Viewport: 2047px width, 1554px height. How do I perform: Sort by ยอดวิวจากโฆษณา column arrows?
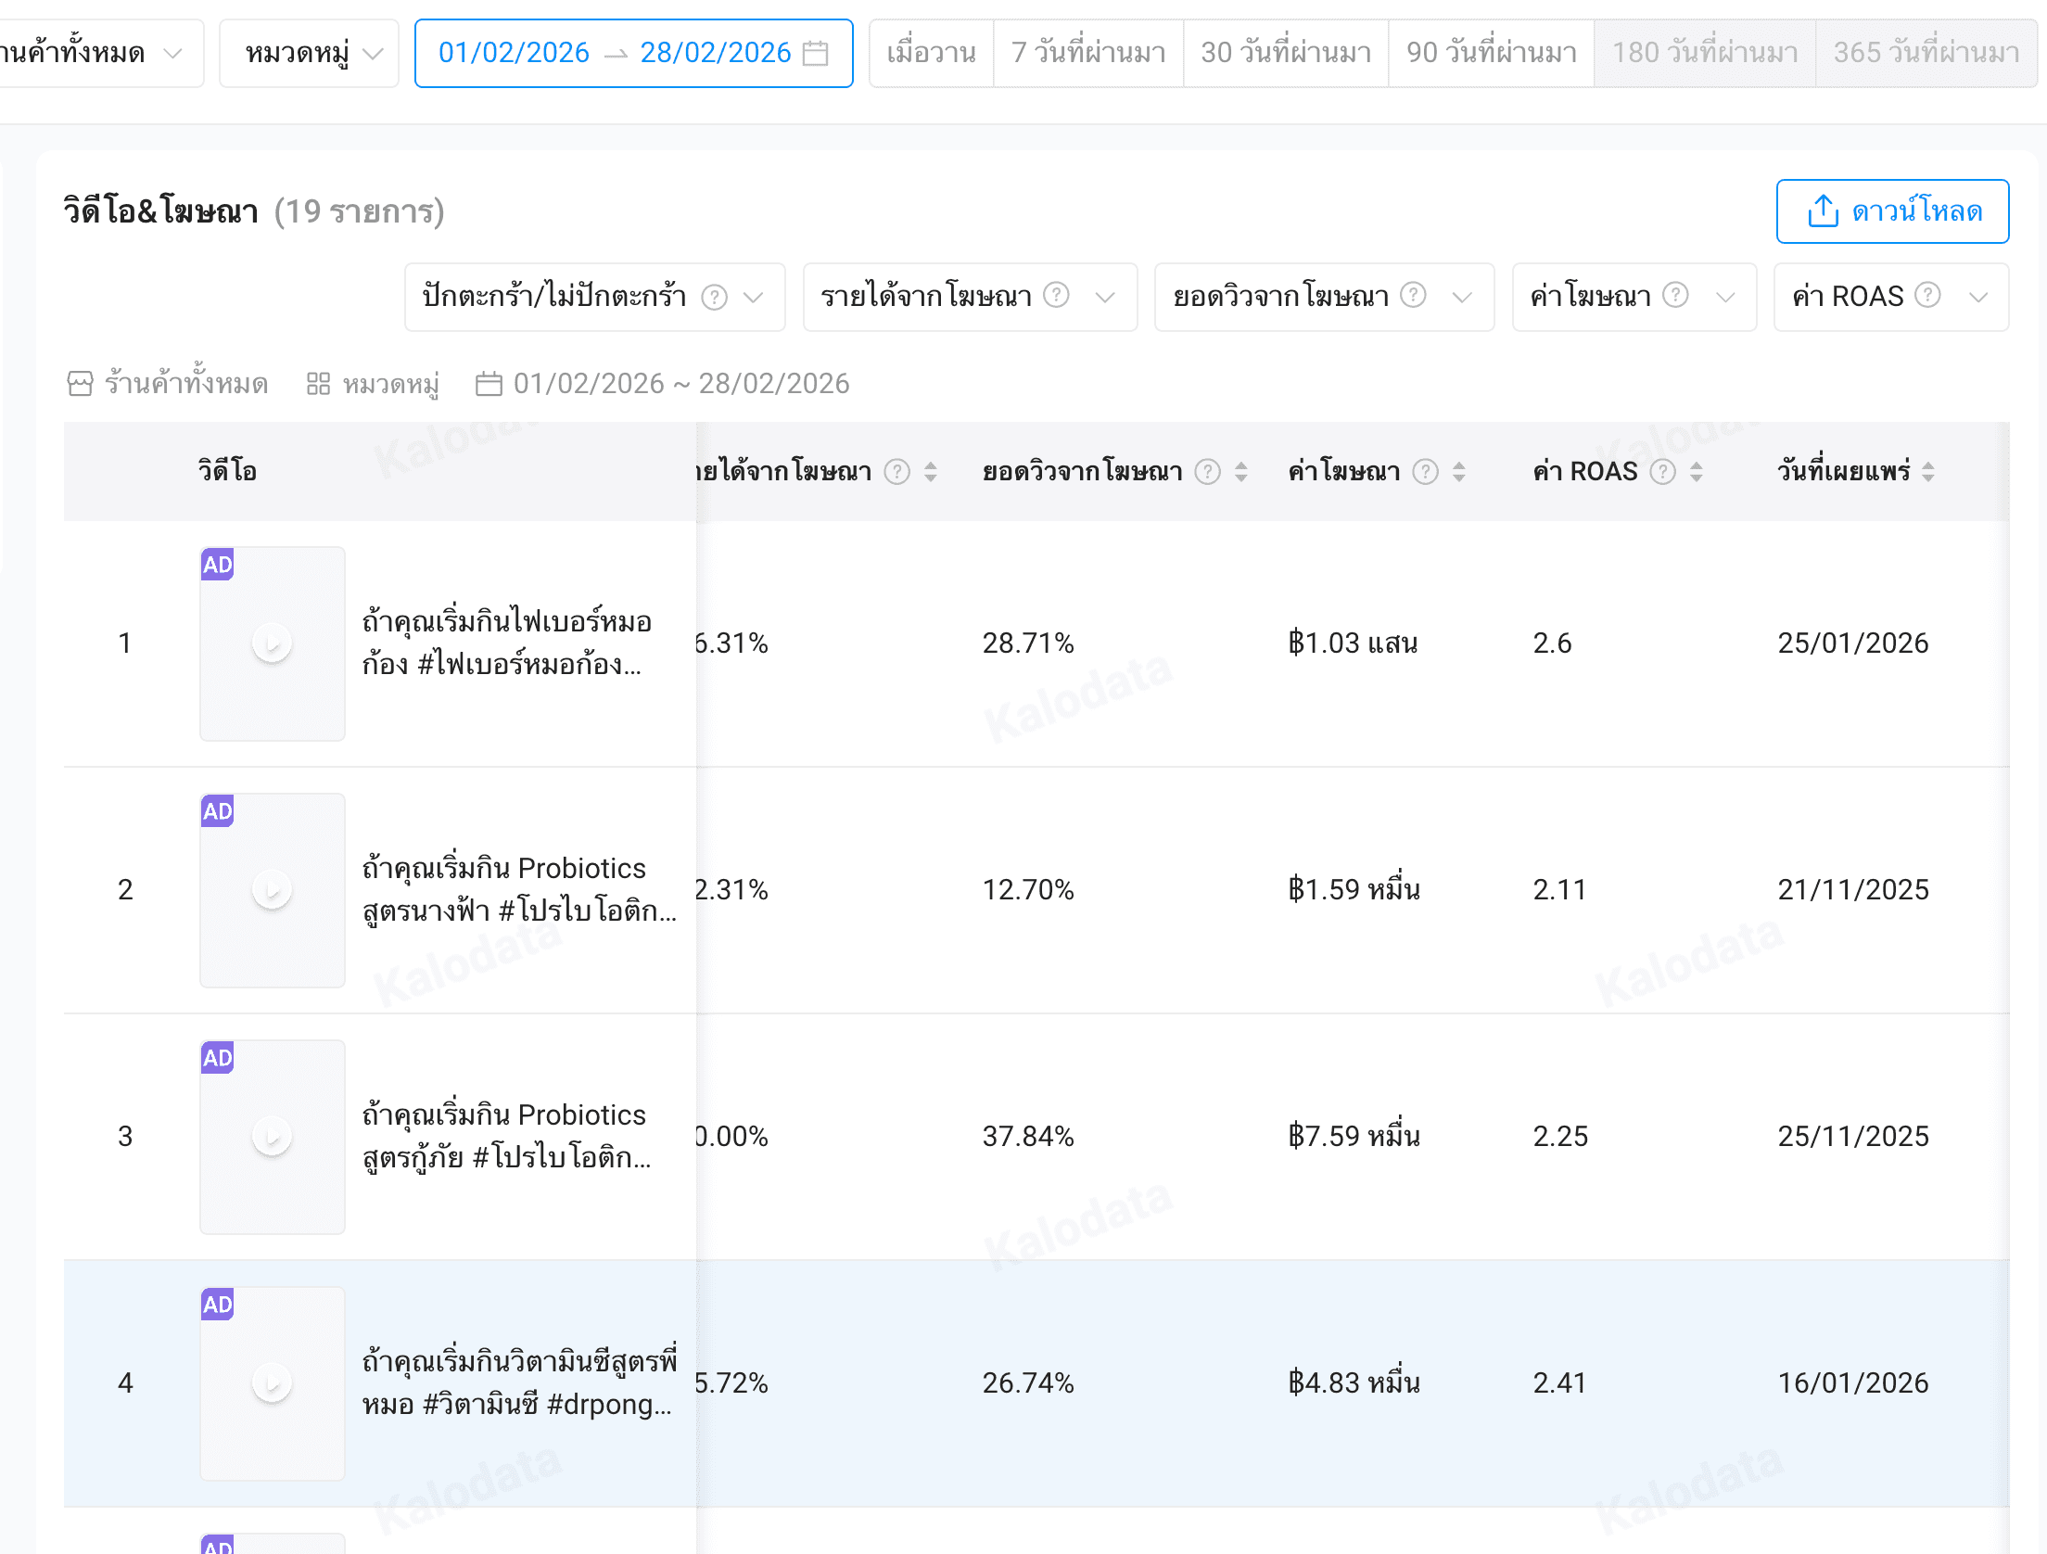1241,472
